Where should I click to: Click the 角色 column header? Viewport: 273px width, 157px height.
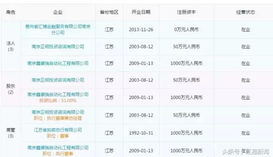click(x=11, y=12)
